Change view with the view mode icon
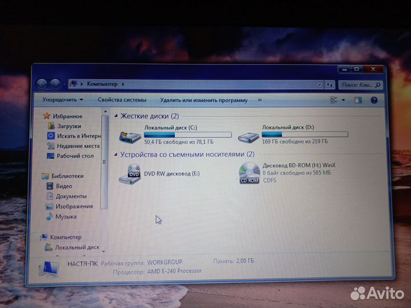The width and height of the screenshot is (411, 308). click(334, 100)
